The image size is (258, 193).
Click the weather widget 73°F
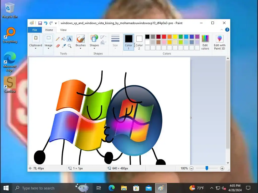tap(197, 188)
